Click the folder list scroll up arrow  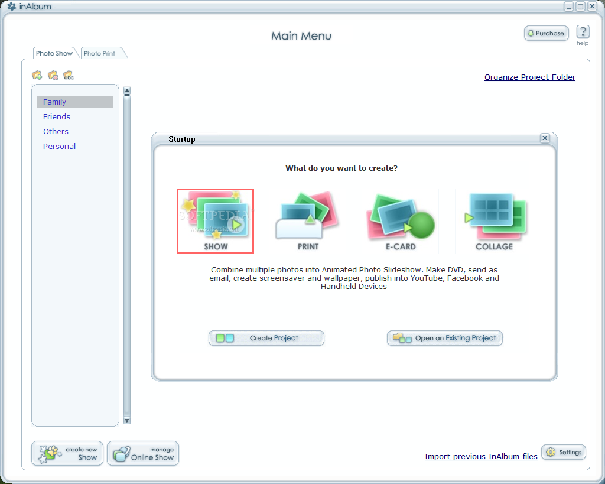(x=127, y=91)
